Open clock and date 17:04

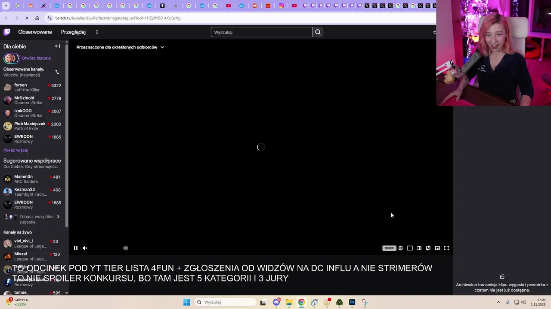coord(539,302)
